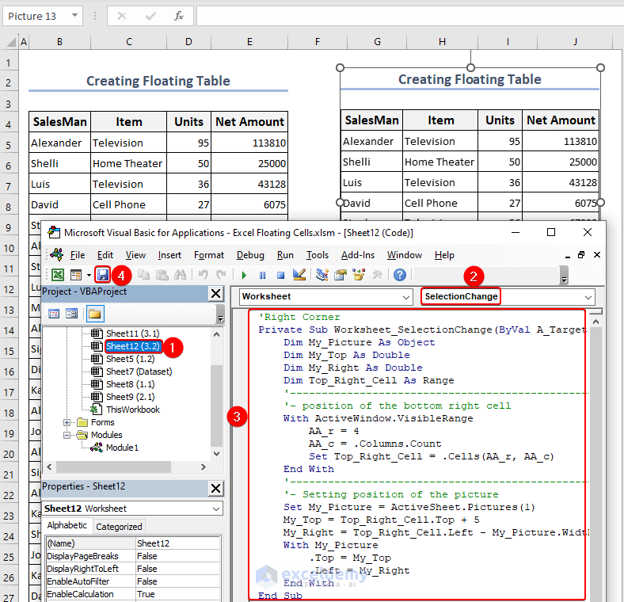
Task: Save the VBA project with the floppy icon
Action: coord(103,275)
